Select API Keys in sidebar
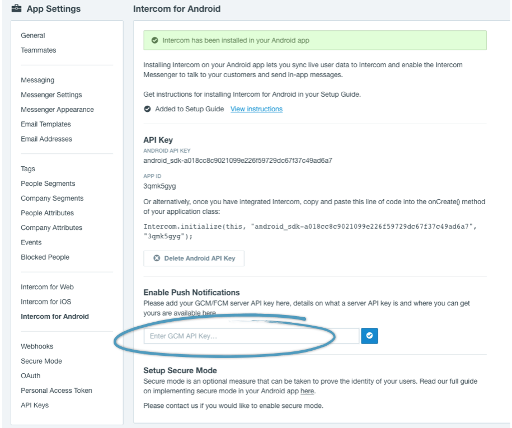 point(35,406)
